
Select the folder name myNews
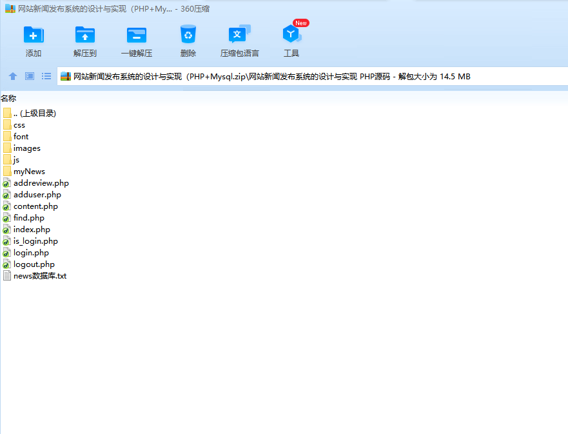(x=30, y=172)
